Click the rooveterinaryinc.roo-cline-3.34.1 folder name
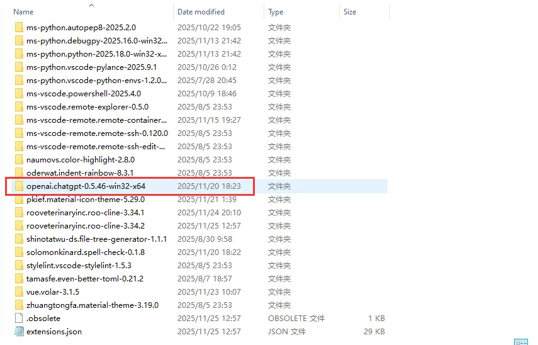 tap(85, 213)
